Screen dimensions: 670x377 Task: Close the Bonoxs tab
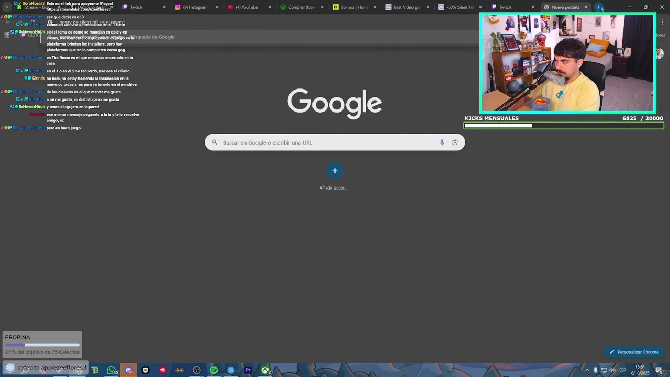[375, 7]
